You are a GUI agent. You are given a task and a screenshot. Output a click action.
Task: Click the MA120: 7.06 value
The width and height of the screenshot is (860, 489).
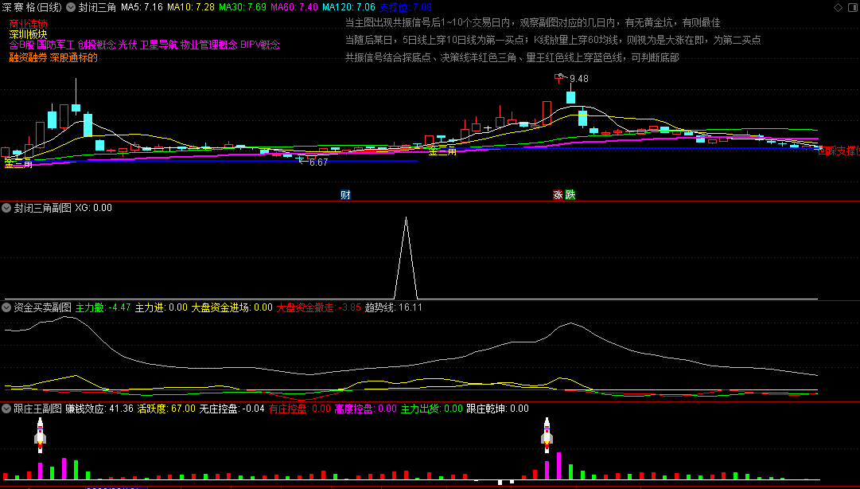click(x=348, y=7)
